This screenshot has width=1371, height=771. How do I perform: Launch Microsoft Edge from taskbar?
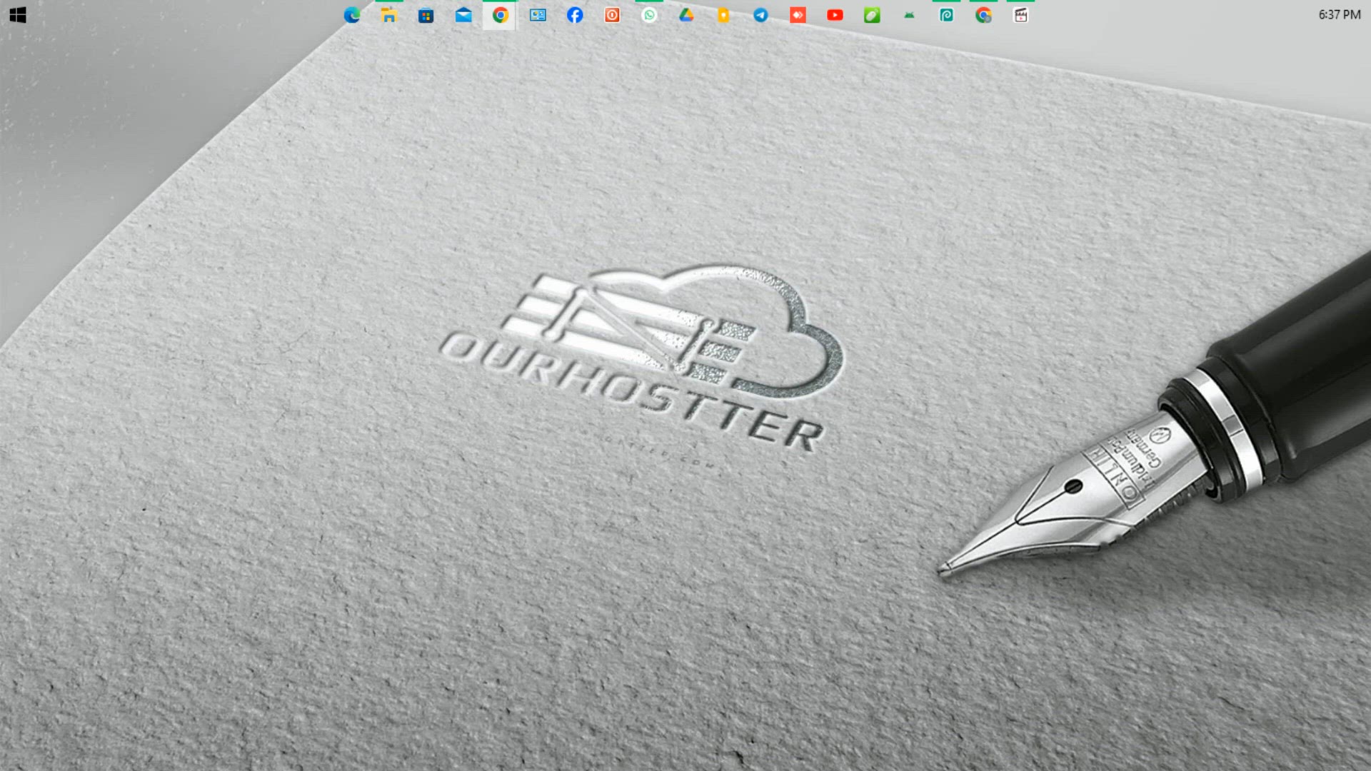352,15
